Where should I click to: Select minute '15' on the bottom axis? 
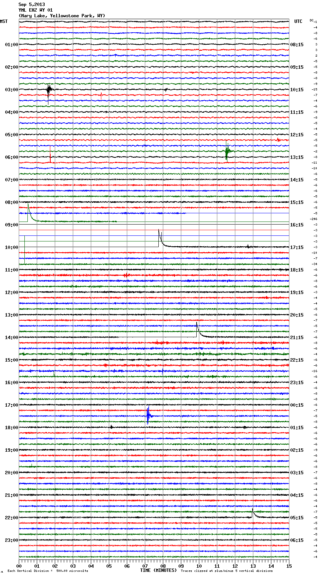click(x=289, y=566)
